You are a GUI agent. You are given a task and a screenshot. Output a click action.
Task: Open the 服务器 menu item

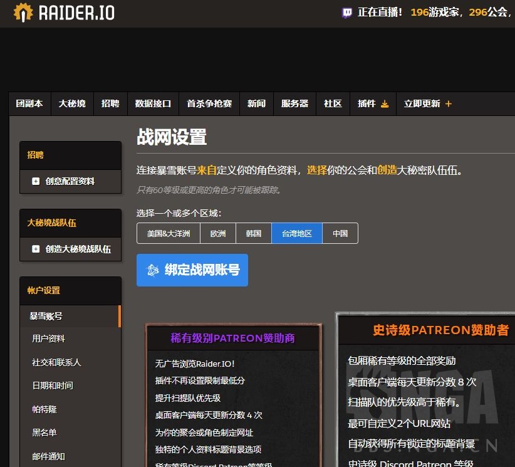click(294, 103)
